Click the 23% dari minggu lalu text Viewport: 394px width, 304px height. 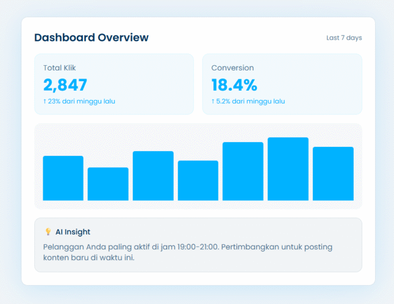click(x=82, y=101)
